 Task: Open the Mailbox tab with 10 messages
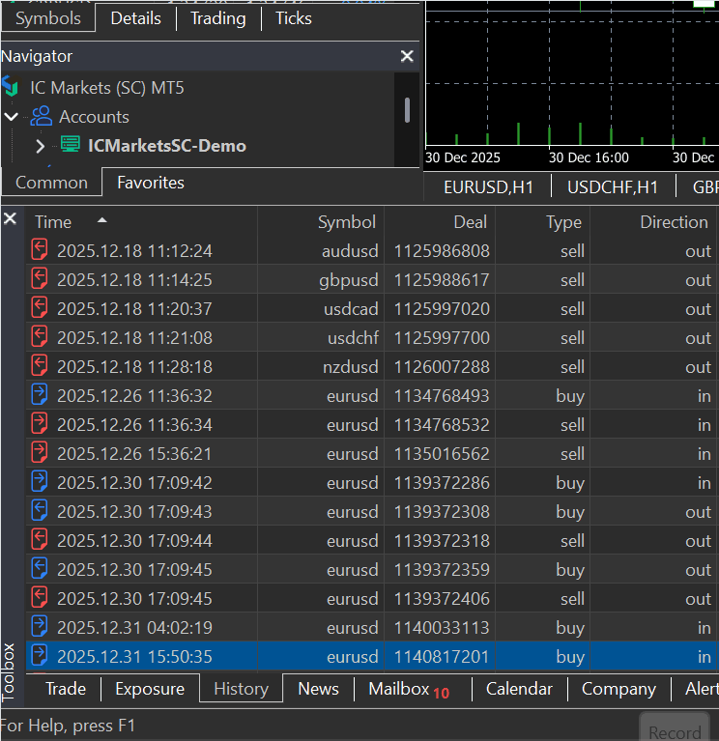point(410,690)
